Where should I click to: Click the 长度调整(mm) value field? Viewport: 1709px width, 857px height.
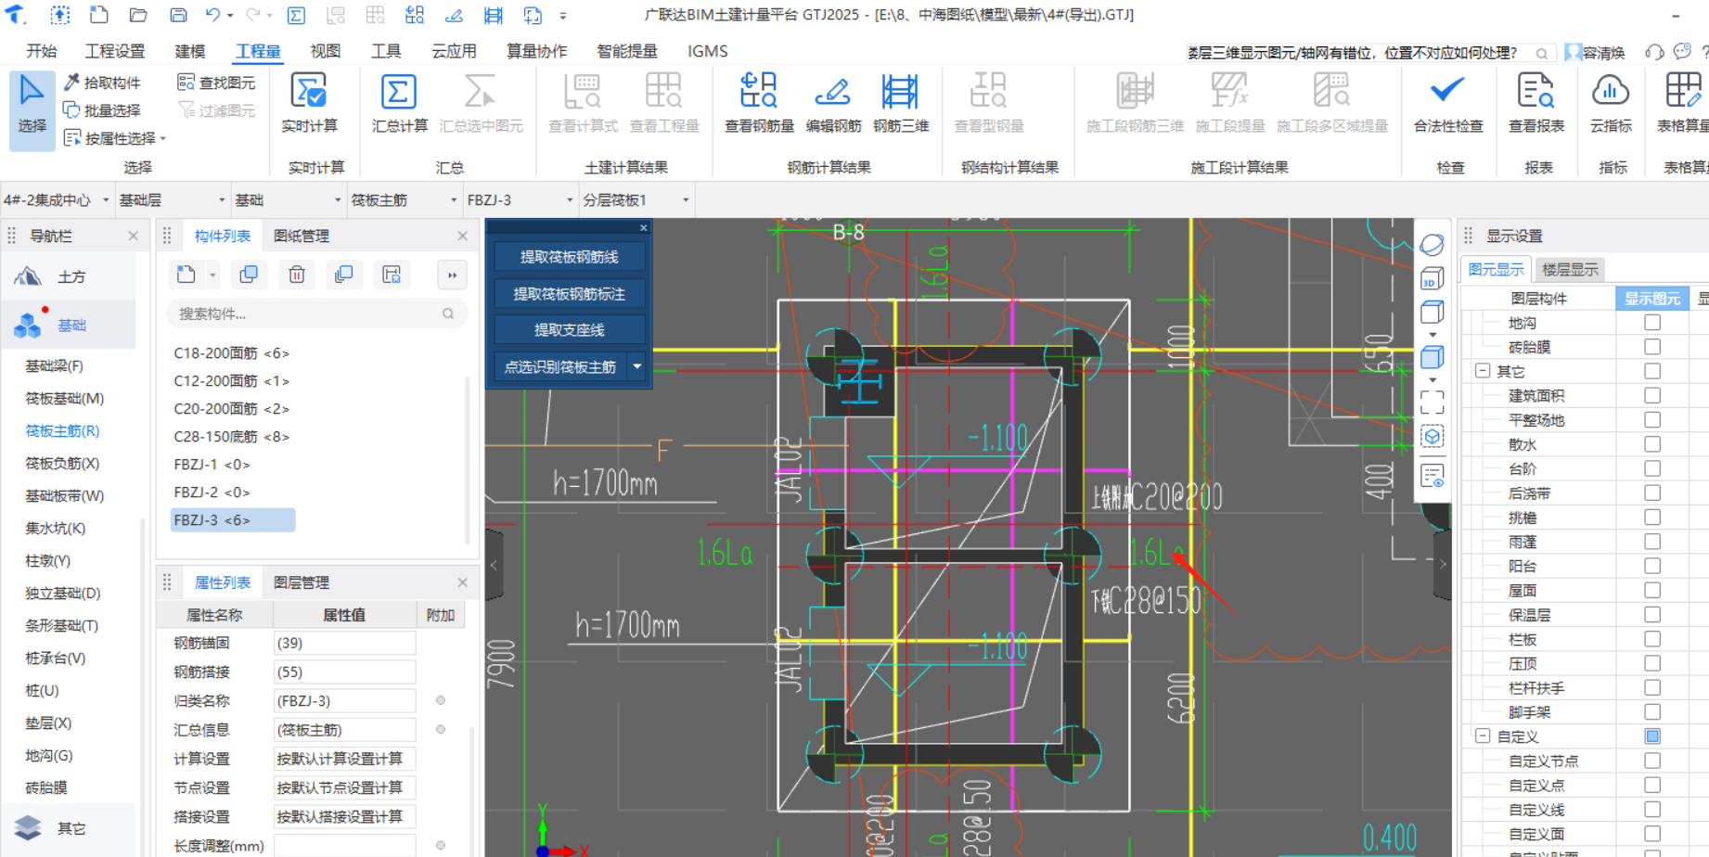tap(344, 845)
